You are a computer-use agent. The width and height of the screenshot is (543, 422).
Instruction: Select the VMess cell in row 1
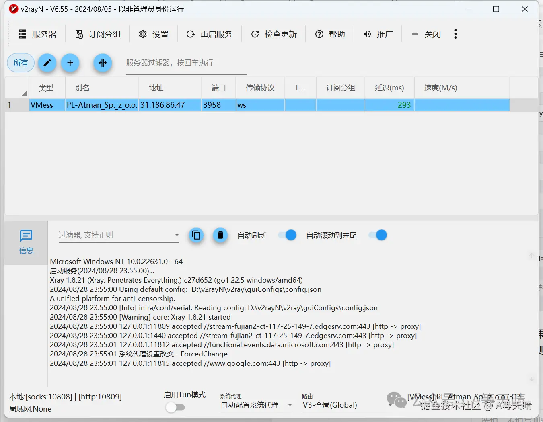(47, 105)
